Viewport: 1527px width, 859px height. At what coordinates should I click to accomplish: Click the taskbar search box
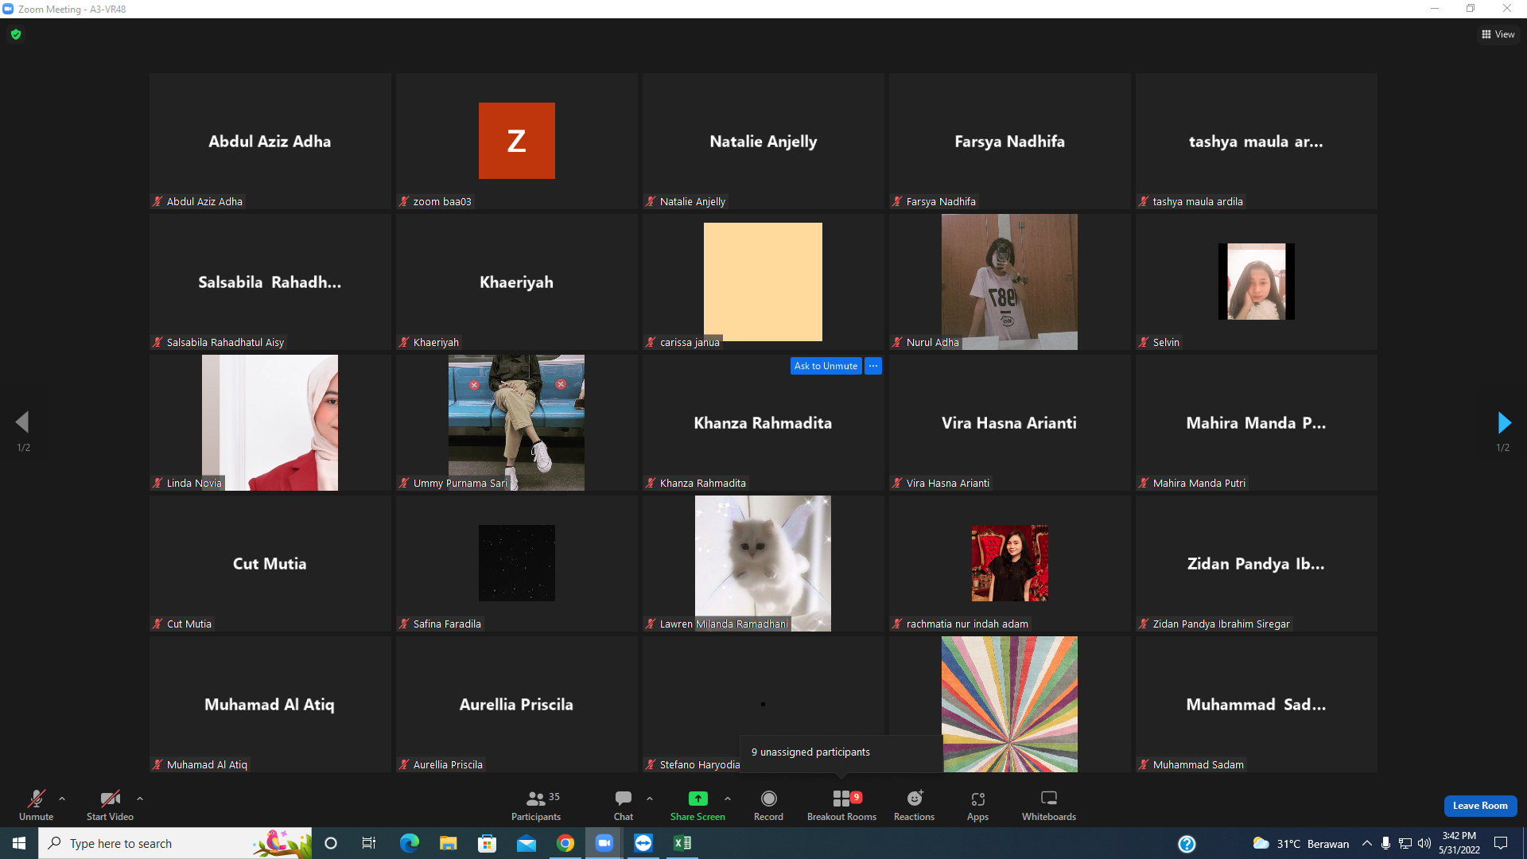pos(175,843)
